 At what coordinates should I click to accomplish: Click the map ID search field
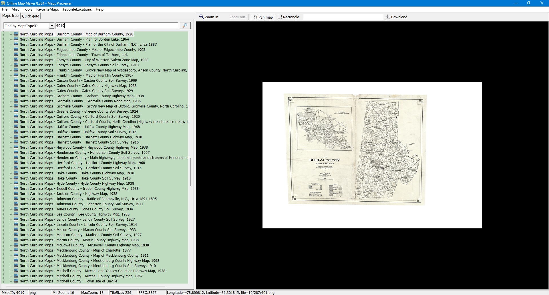pos(117,26)
